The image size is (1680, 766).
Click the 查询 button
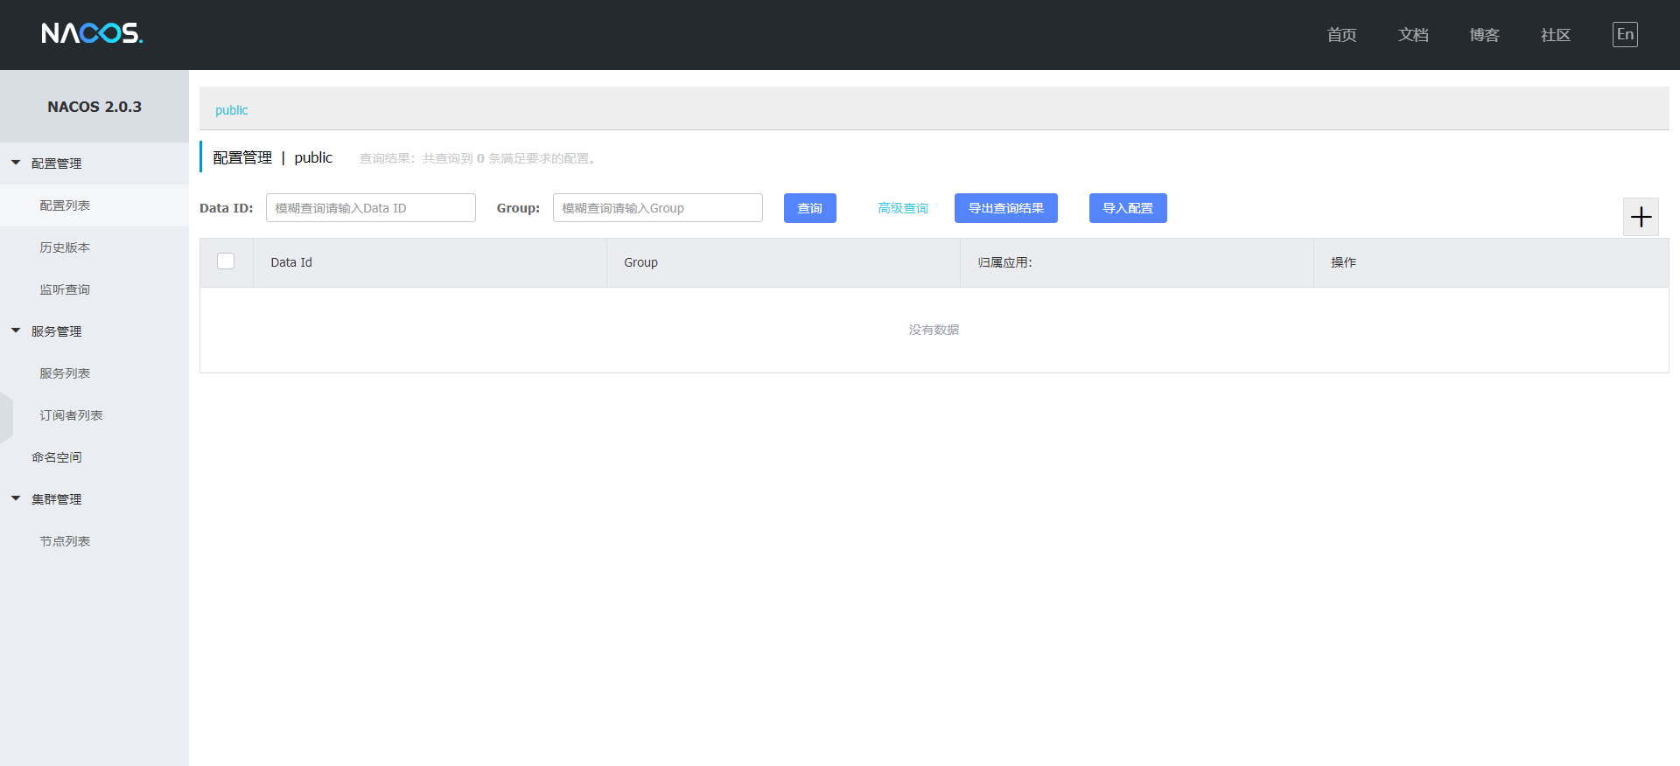tap(810, 208)
